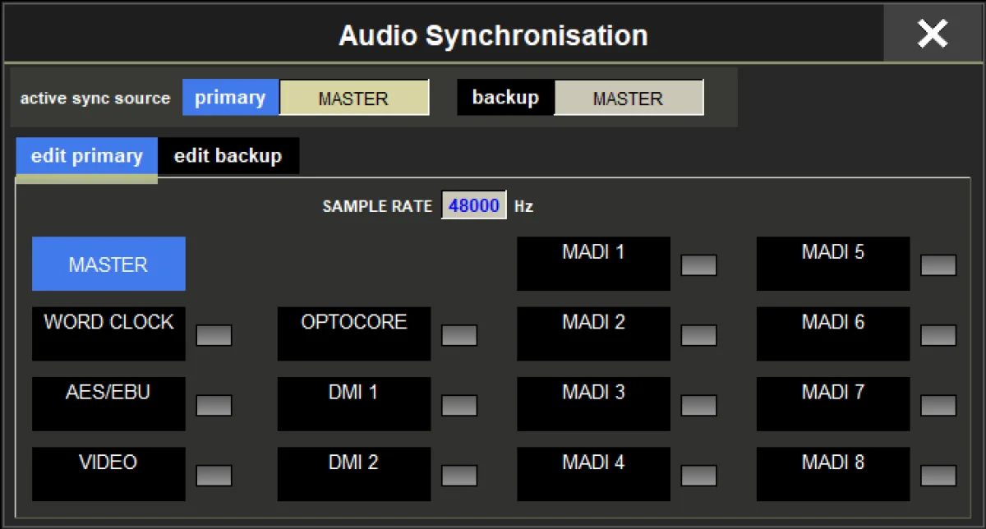Toggle the indicator next to WORD CLOCK
This screenshot has width=986, height=529.
pyautogui.click(x=214, y=335)
